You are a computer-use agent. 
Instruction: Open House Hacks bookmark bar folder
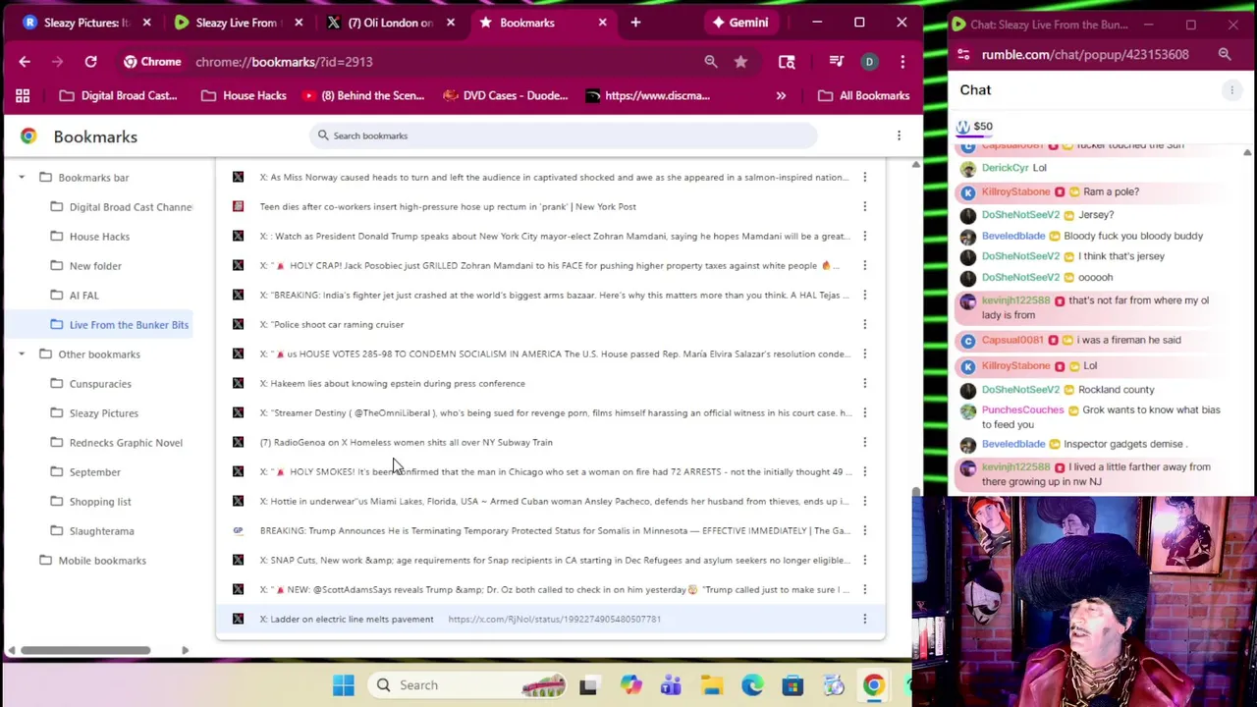pyautogui.click(x=245, y=95)
